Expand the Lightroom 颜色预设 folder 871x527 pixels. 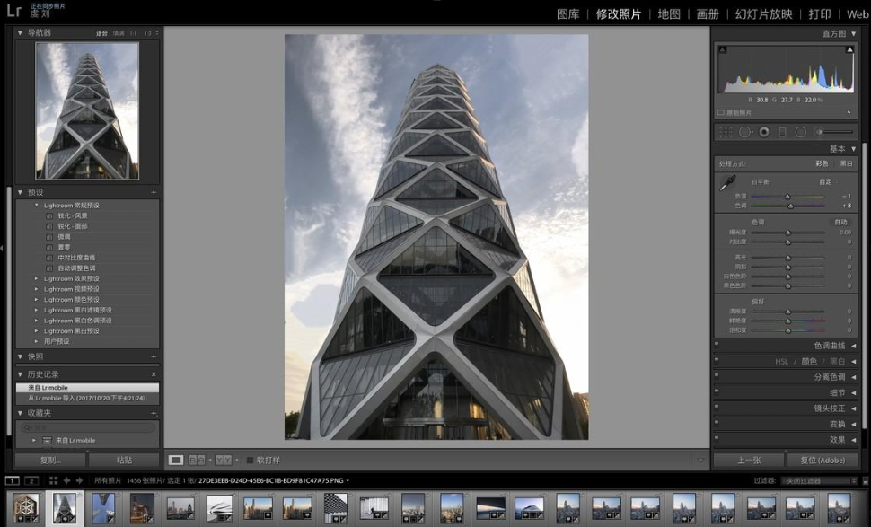[x=37, y=300]
